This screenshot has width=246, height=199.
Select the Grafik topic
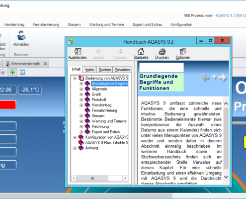[x=96, y=94]
